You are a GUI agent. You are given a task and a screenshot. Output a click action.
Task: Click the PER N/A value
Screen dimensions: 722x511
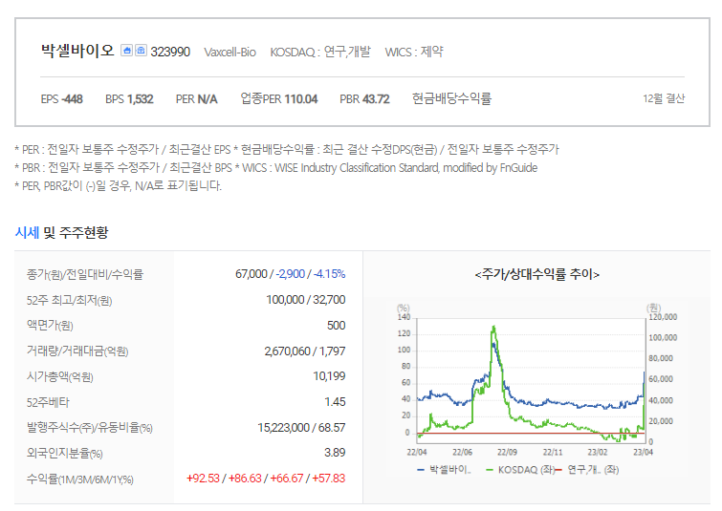click(197, 99)
